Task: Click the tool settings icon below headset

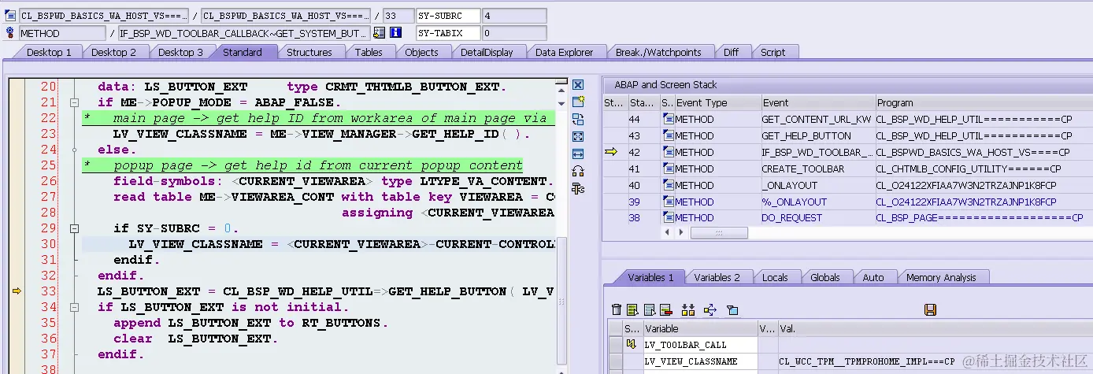Action: coord(578,187)
